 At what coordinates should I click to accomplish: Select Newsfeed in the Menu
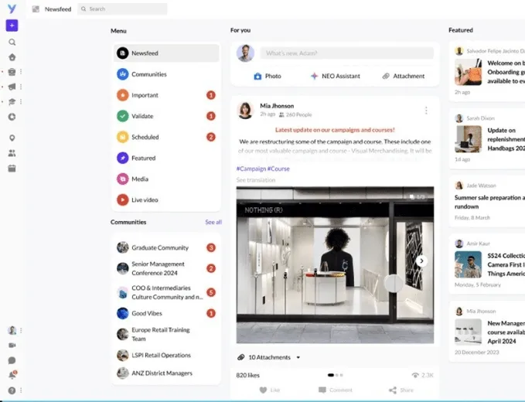166,53
